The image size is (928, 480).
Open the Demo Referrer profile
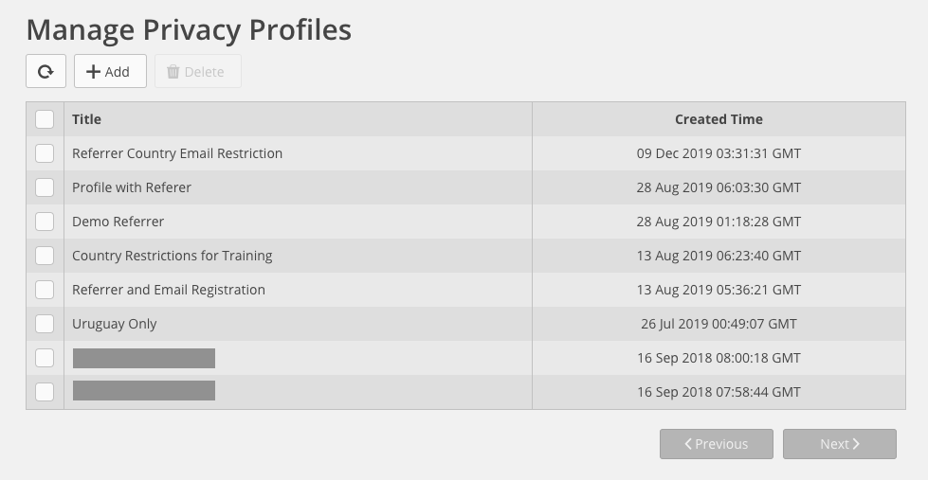(x=118, y=222)
